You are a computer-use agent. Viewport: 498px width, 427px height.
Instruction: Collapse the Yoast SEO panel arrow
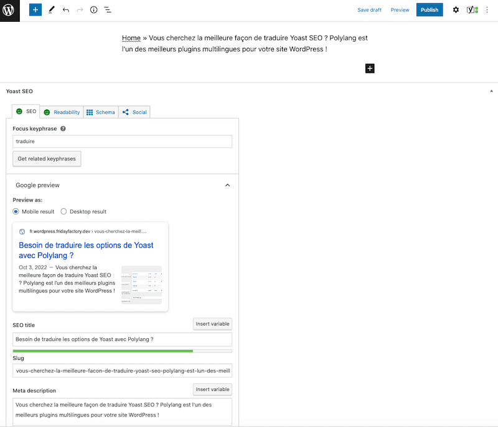492,91
